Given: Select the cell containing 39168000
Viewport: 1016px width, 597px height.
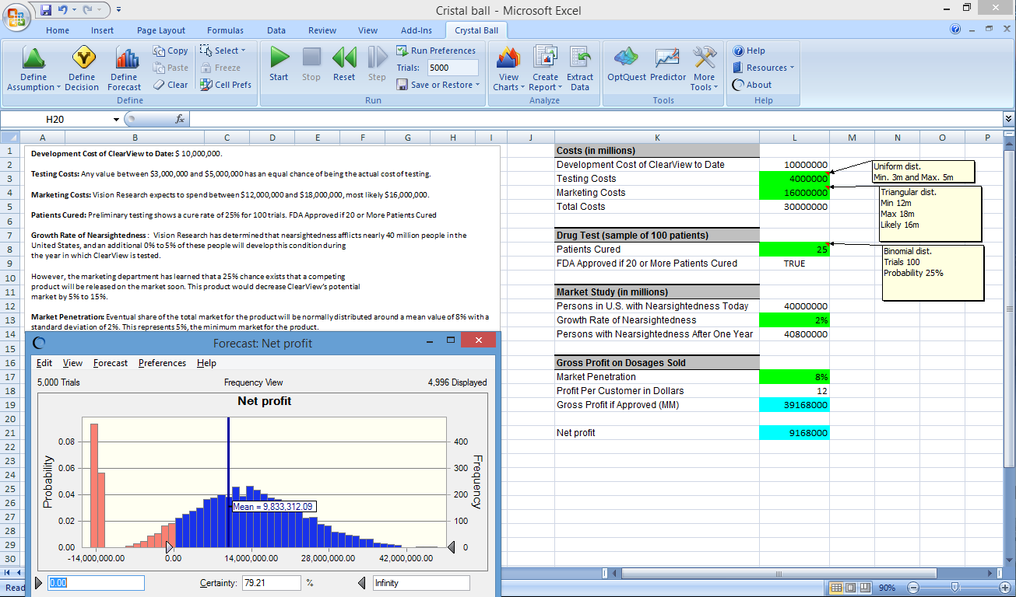Looking at the screenshot, I should 794,405.
